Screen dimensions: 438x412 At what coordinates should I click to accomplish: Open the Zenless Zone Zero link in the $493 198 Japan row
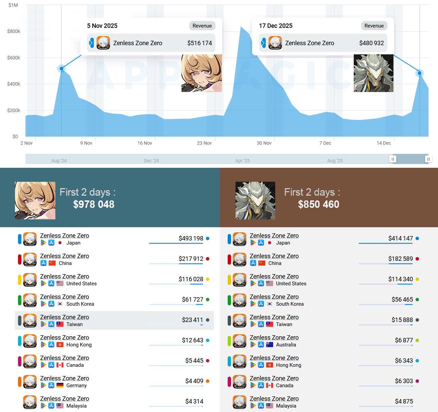65,236
